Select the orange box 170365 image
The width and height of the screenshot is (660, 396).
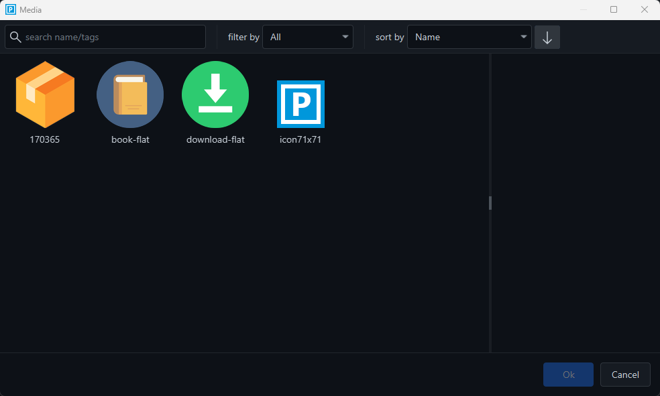coord(45,94)
